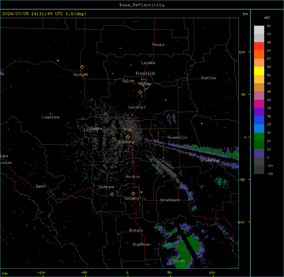Click the white plus marker east of ThreeHills
Viewport: 284px width, 277px height.
coord(202,123)
